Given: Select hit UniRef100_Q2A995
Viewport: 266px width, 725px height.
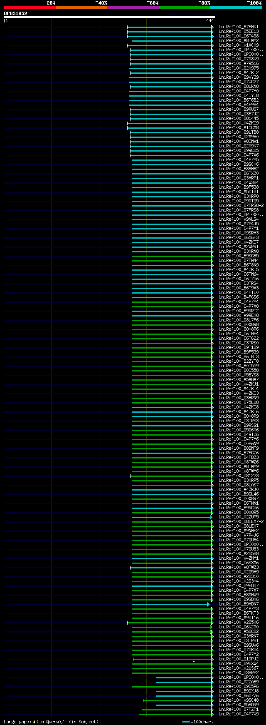Looking at the screenshot, I should (x=239, y=68).
